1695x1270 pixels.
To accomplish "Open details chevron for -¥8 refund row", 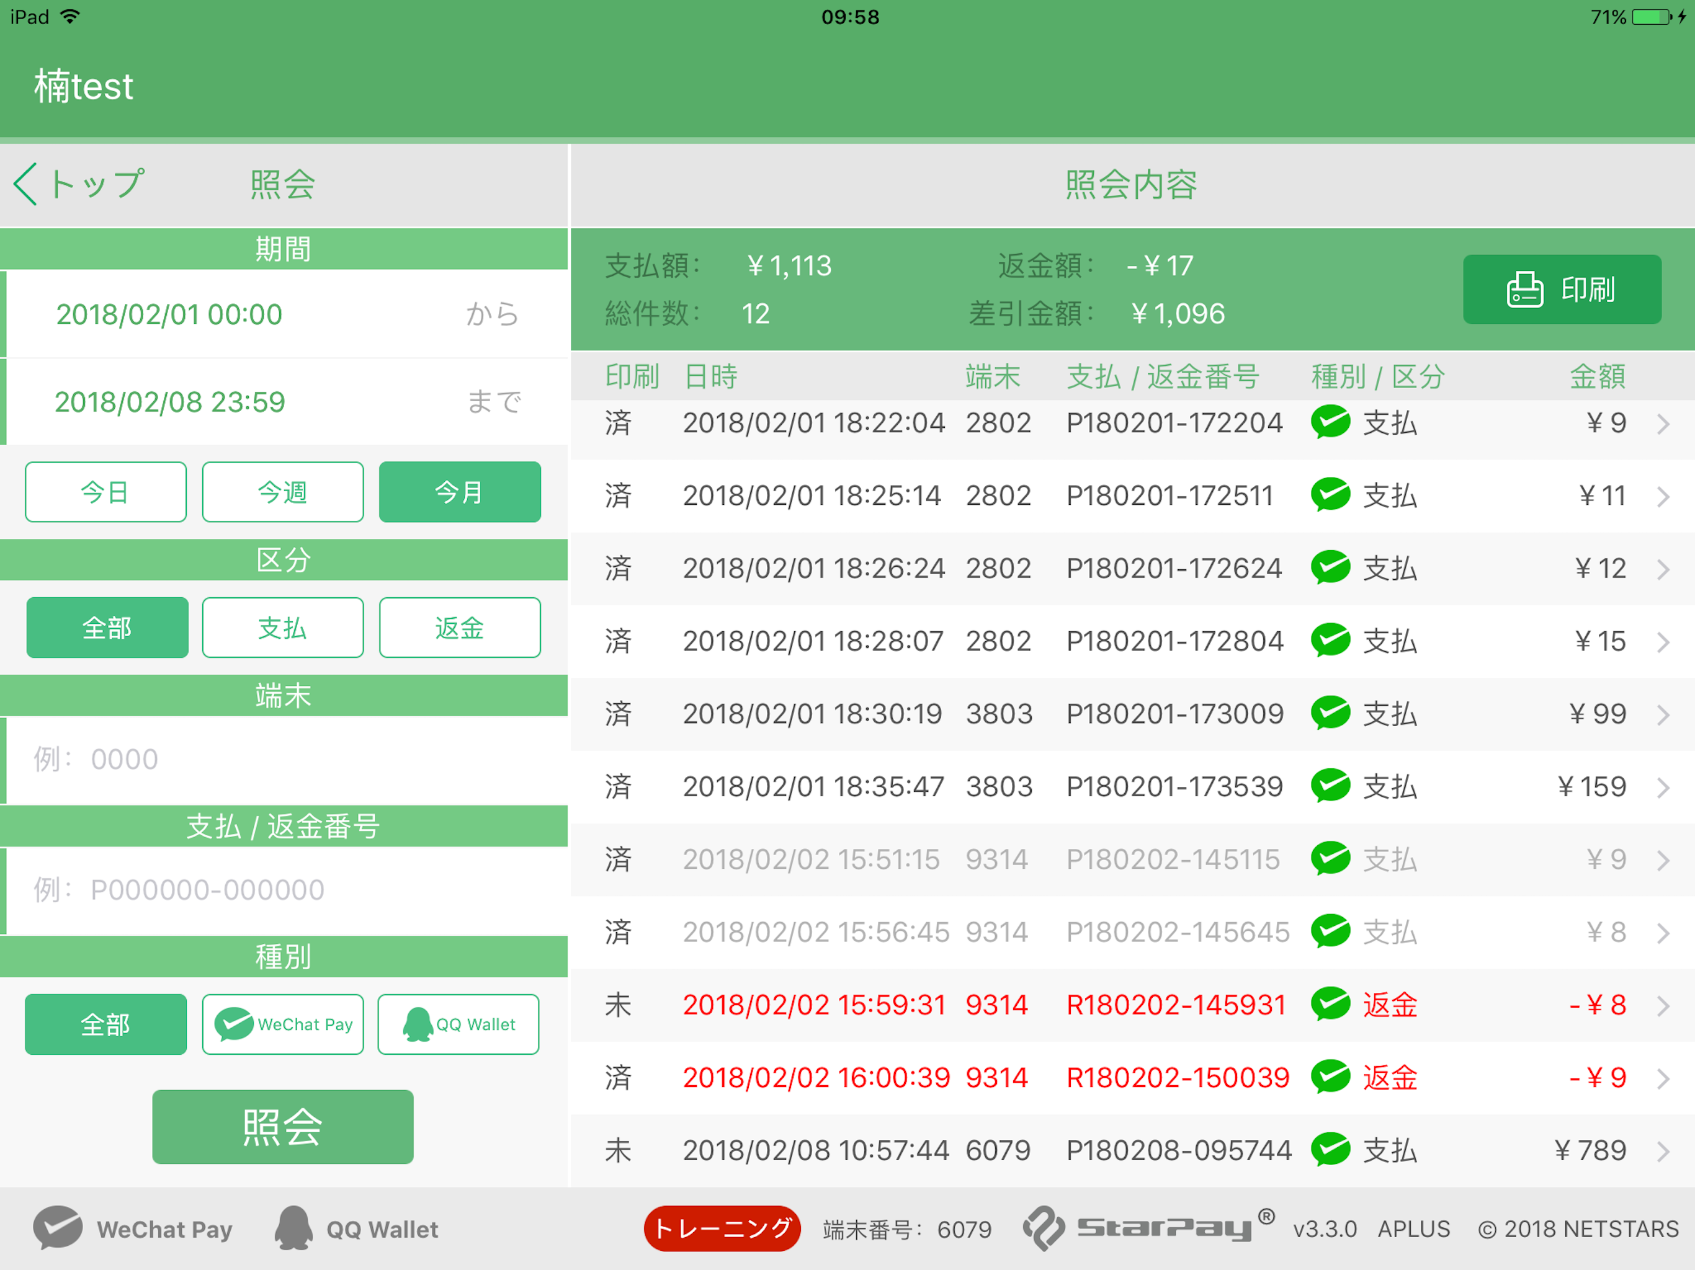I will (x=1663, y=1006).
